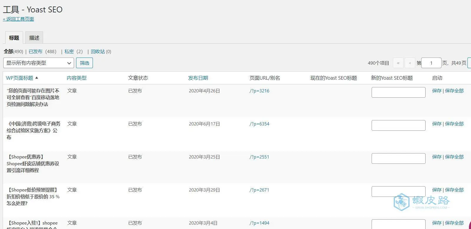The width and height of the screenshot is (471, 229).
Task: Click 保存 for the /?p=2551 row
Action: [x=437, y=157]
